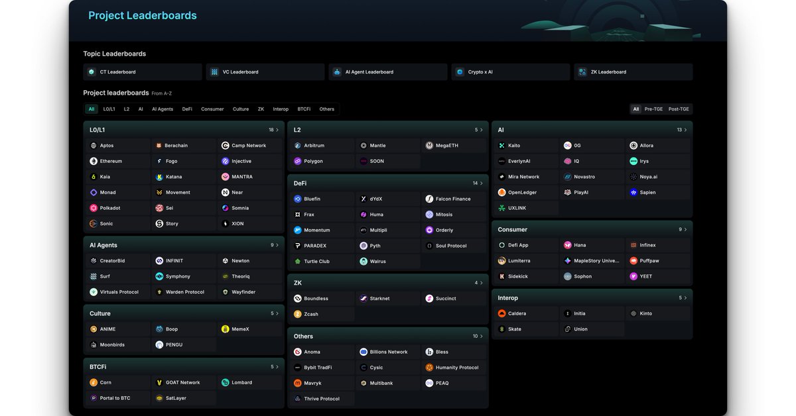The image size is (796, 416).
Task: Select the L0/L1 filter tab
Action: coord(109,109)
